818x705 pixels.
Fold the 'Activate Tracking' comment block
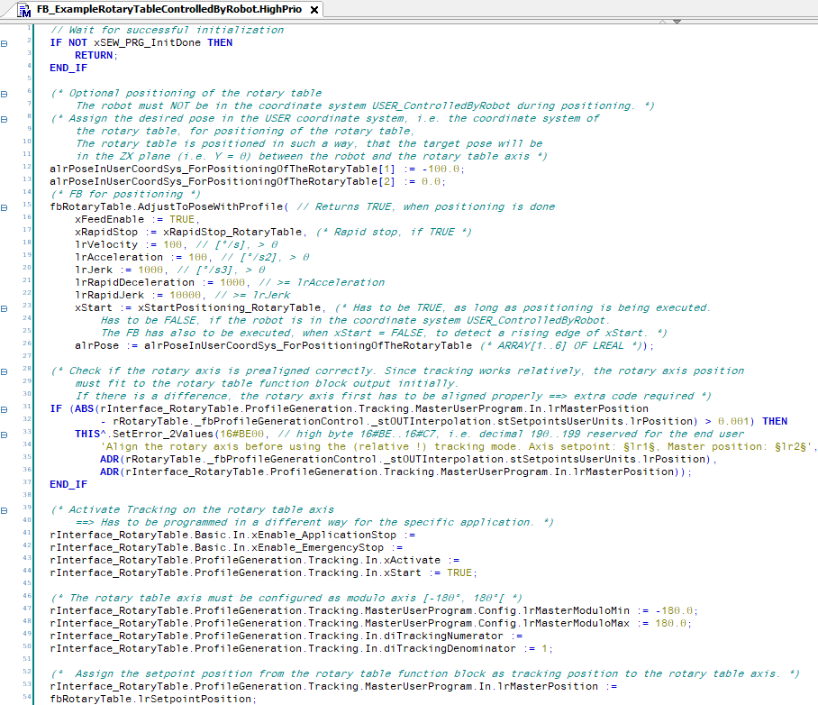pyautogui.click(x=5, y=509)
